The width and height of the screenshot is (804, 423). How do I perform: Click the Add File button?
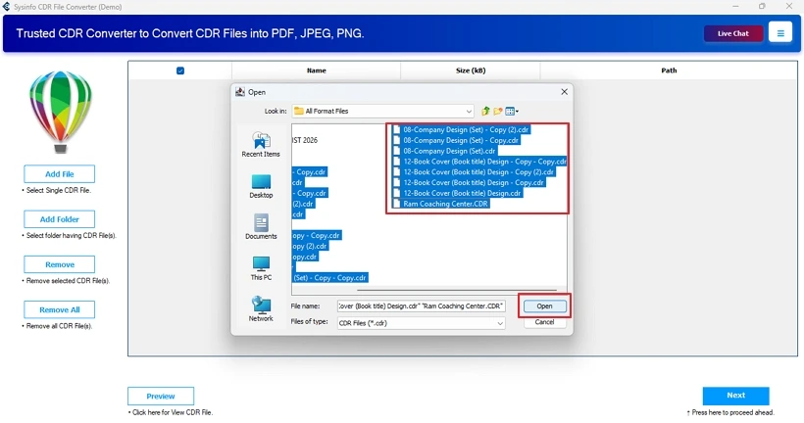pos(60,174)
